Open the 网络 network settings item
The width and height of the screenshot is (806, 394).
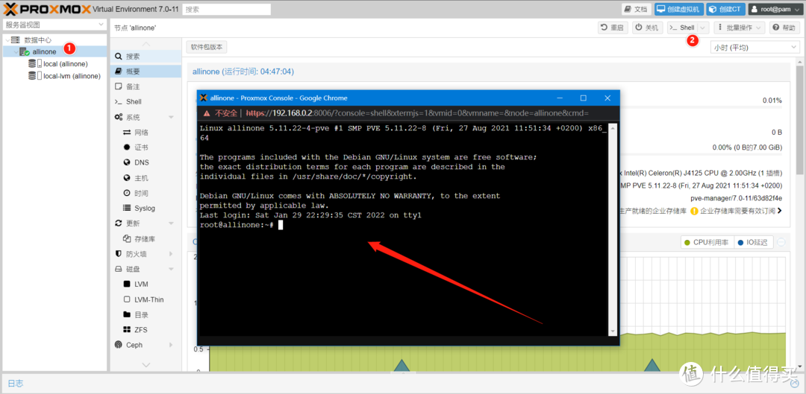[146, 133]
